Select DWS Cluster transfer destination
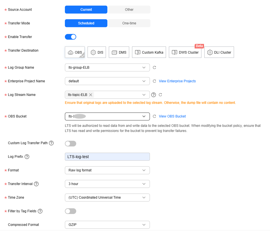The image size is (270, 233). (185, 52)
